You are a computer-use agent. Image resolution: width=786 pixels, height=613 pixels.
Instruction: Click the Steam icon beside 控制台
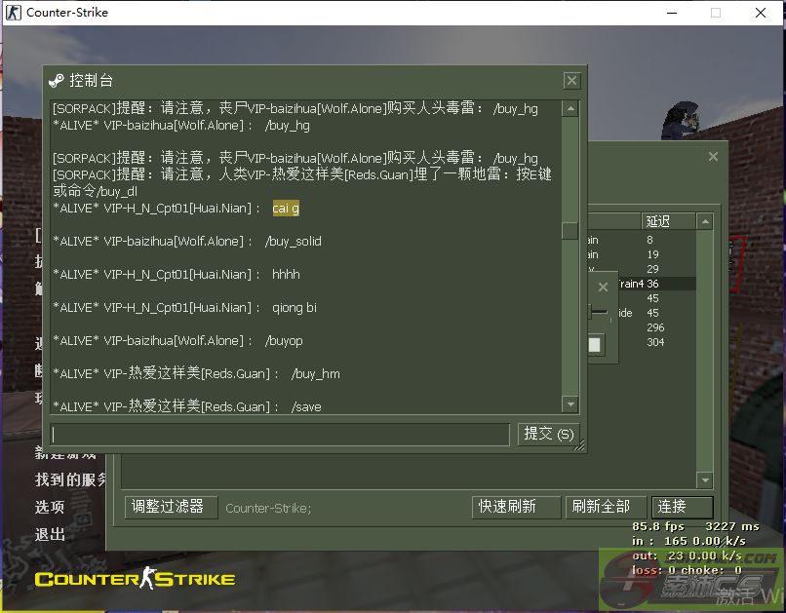(x=57, y=81)
